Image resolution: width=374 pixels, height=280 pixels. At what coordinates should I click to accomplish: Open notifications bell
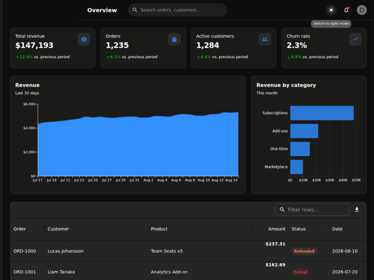pyautogui.click(x=346, y=10)
